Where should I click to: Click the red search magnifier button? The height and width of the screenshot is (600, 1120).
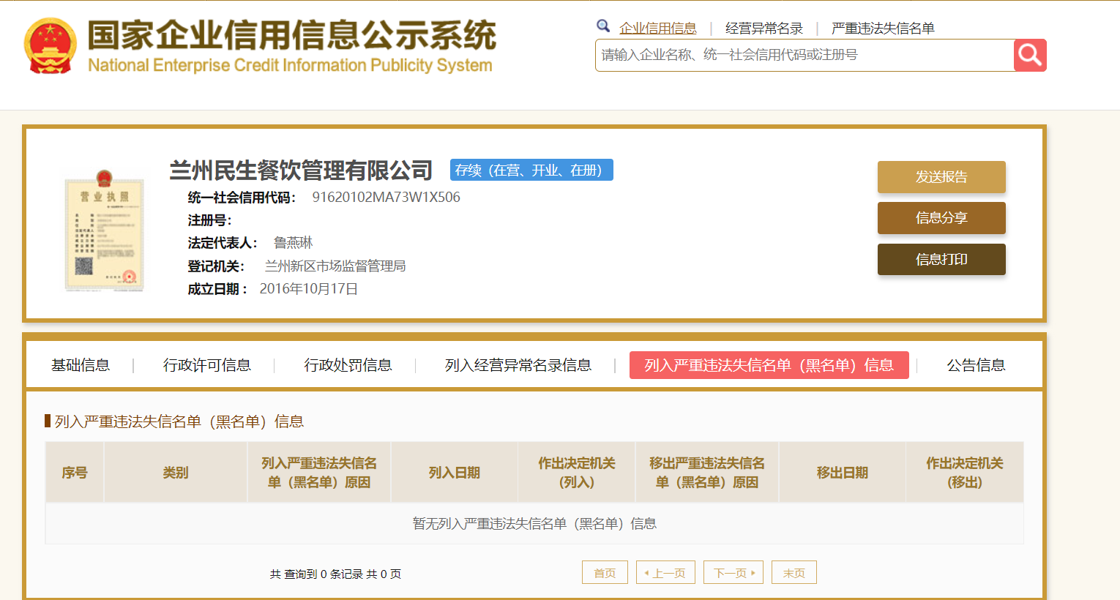coord(1030,55)
